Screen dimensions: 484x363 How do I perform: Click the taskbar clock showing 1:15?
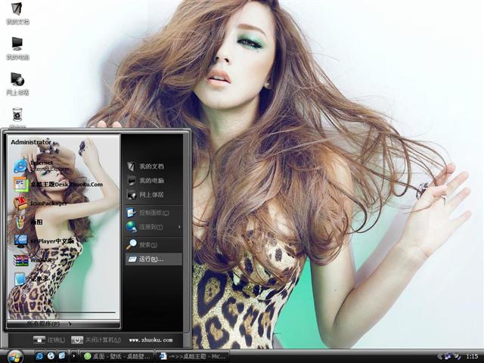click(472, 356)
